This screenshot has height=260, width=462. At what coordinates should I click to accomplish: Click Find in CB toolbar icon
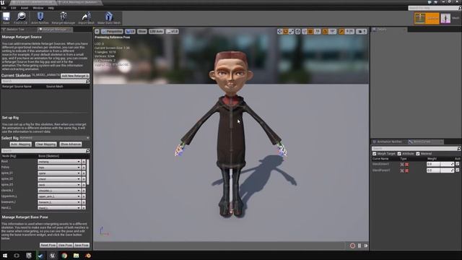[21, 18]
